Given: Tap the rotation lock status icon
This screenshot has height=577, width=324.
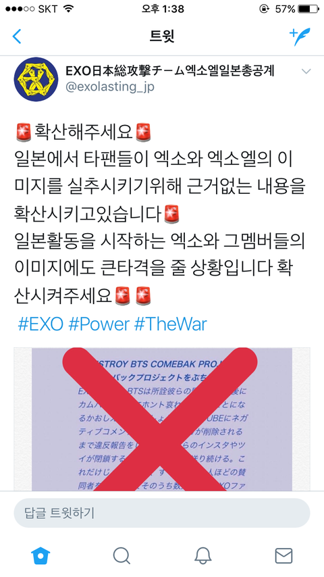Looking at the screenshot, I should [x=263, y=9].
